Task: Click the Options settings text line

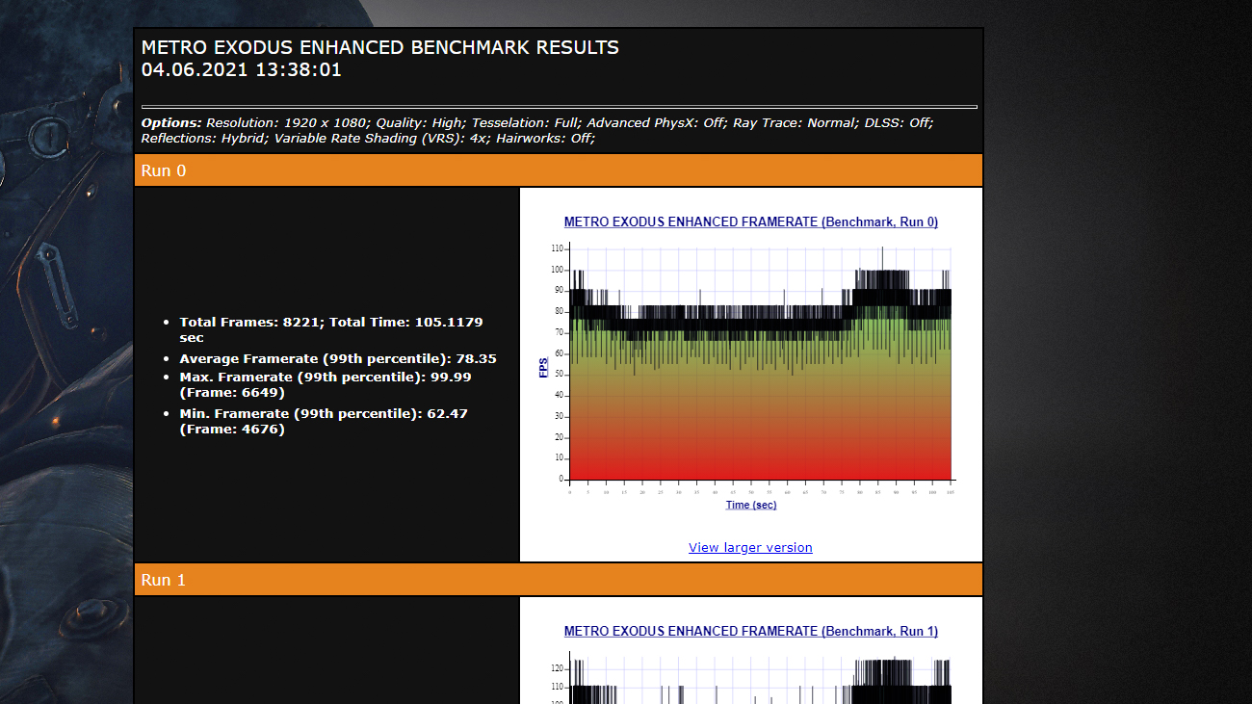Action: pos(537,130)
